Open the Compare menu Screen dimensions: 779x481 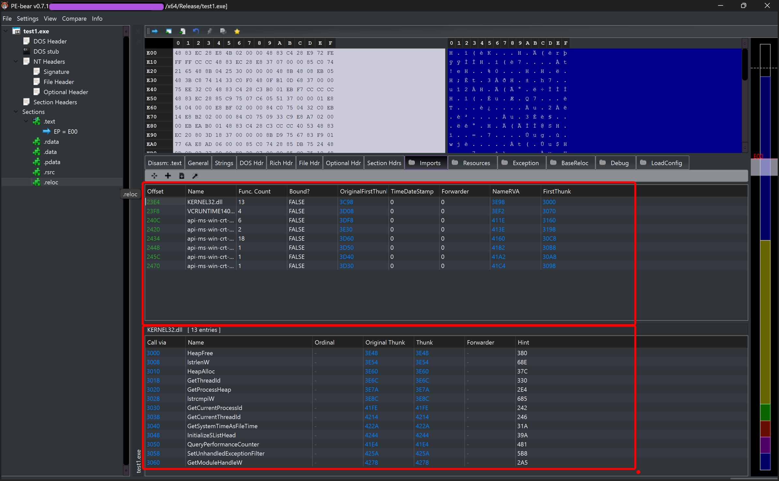pos(74,19)
